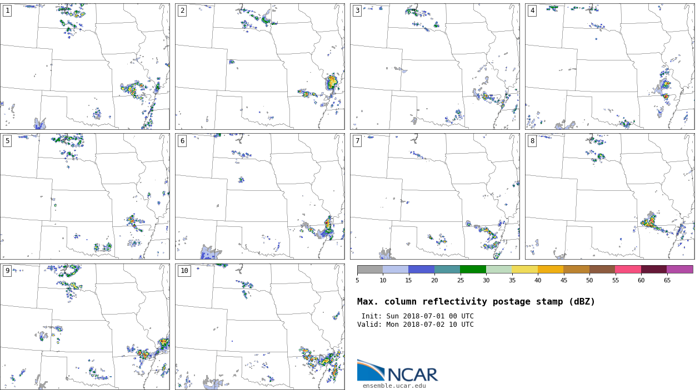The image size is (700, 390).
Task: Pick the gray 5–10 dBZ swatch
Action: point(370,269)
